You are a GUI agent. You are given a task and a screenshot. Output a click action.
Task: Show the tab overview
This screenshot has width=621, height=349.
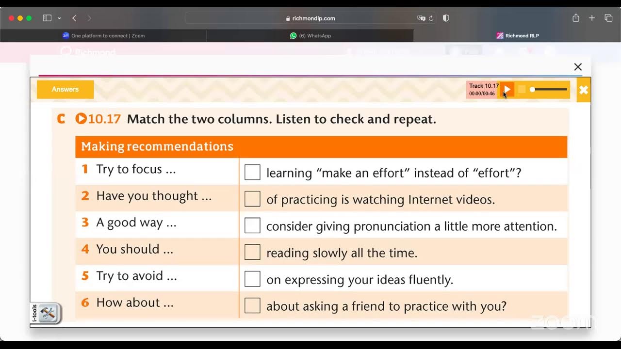pos(608,18)
